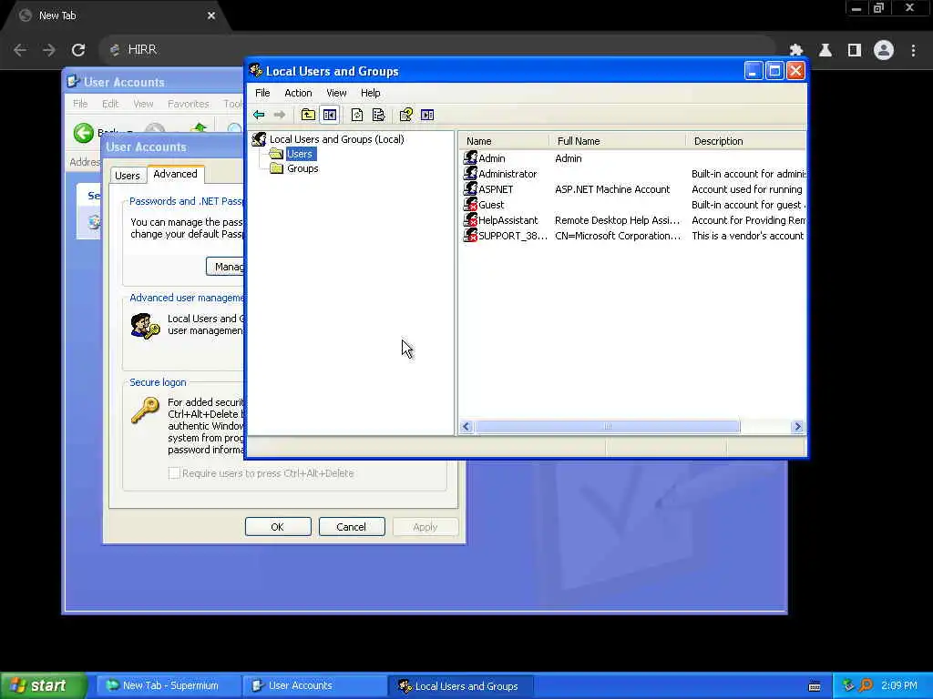Click the users-with-key icon in Advanced user management
933x699 pixels.
pos(145,326)
